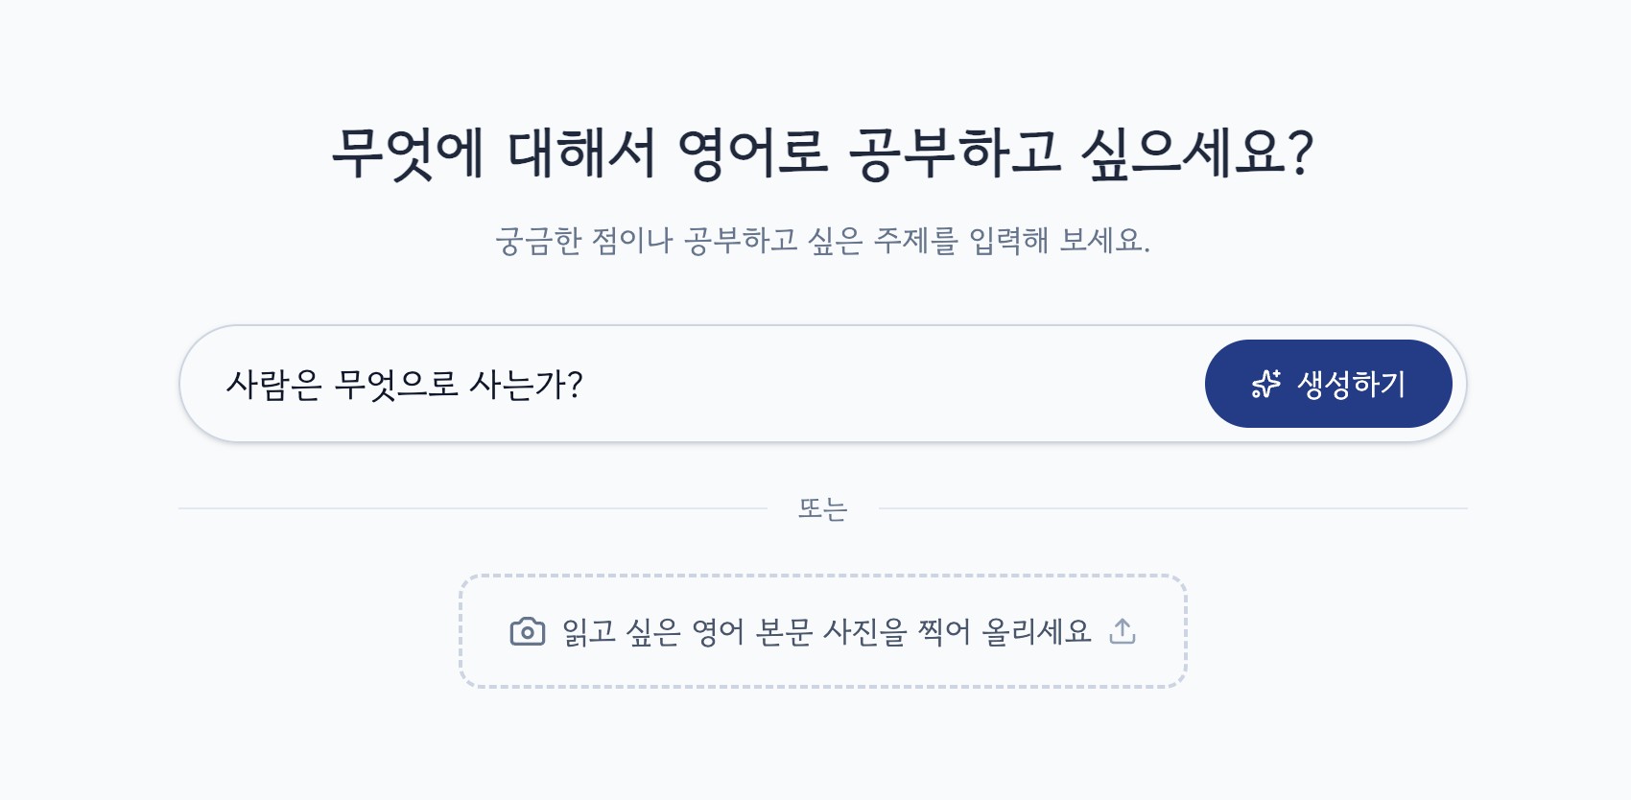Open the English passage photo upload area
Screen dimensions: 1631x800
[823, 631]
